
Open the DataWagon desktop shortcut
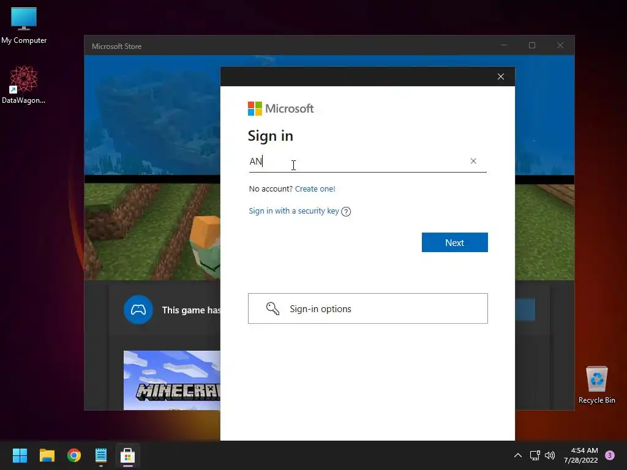23,85
